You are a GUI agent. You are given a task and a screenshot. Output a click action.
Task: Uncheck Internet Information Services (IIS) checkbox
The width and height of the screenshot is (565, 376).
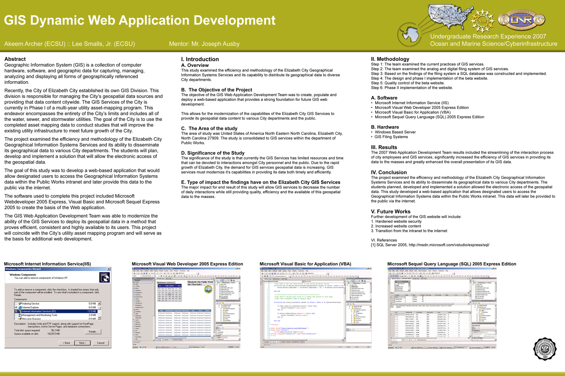[x=16, y=311]
